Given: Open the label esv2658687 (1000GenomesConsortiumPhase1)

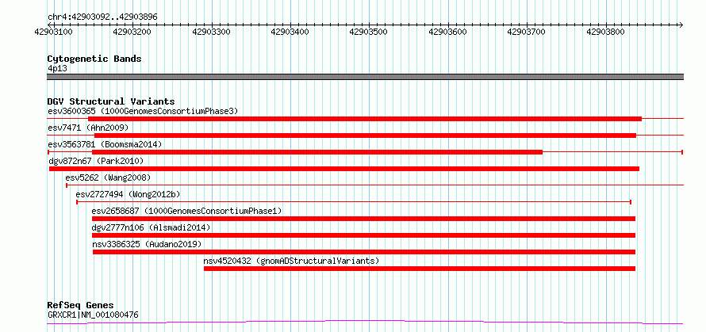Looking at the screenshot, I should coord(187,211).
